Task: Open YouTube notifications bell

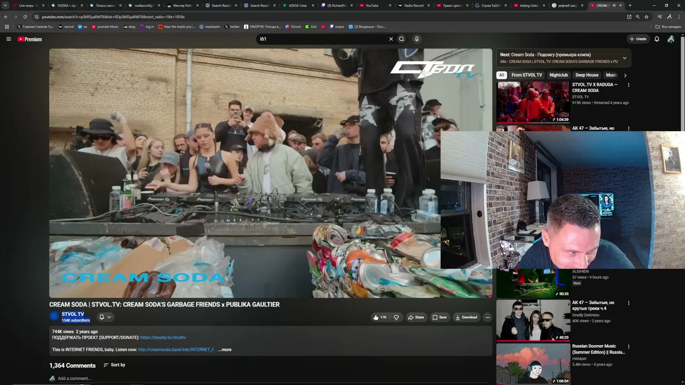Action: (657, 39)
